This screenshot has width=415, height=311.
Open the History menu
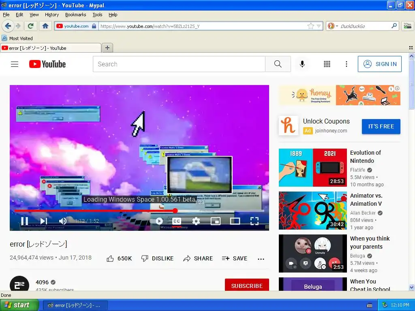click(52, 15)
